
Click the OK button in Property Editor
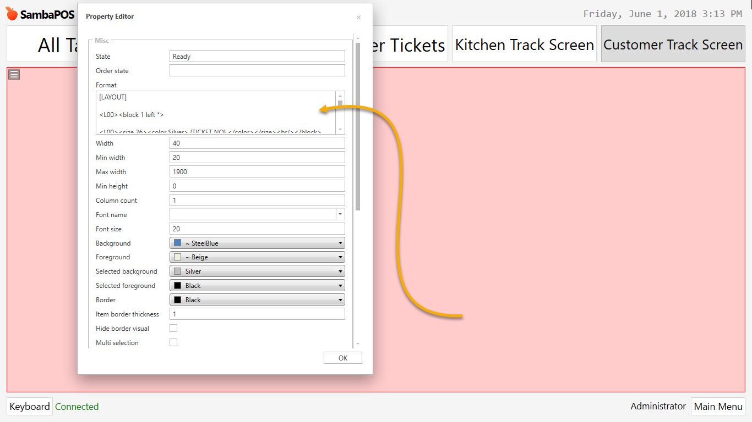pyautogui.click(x=342, y=357)
